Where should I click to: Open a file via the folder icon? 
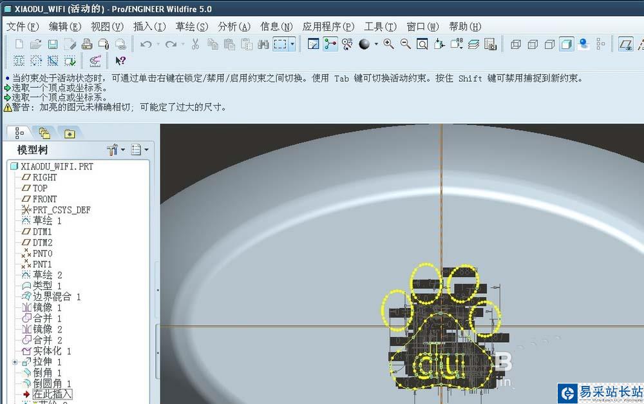click(35, 44)
